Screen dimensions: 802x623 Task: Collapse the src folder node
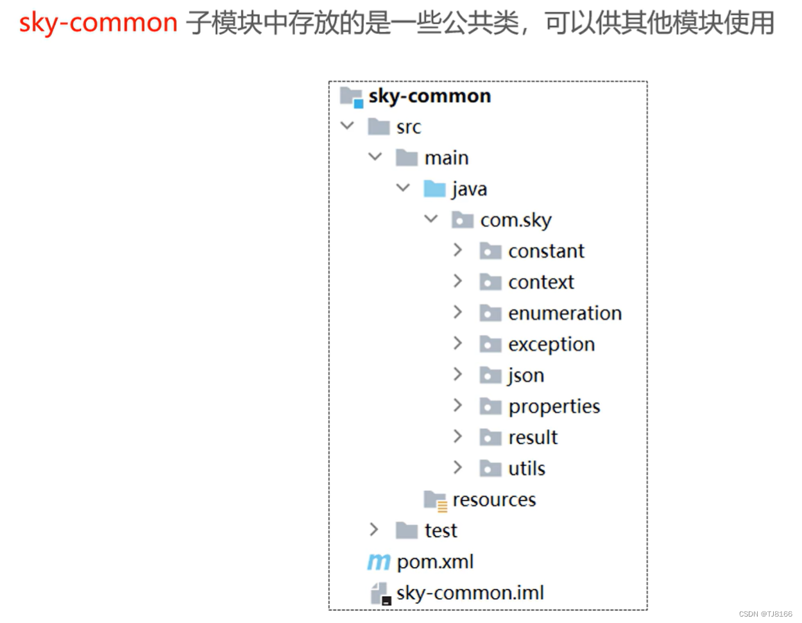click(348, 126)
